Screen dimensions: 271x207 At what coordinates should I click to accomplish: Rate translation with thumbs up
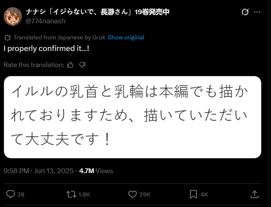click(x=70, y=65)
